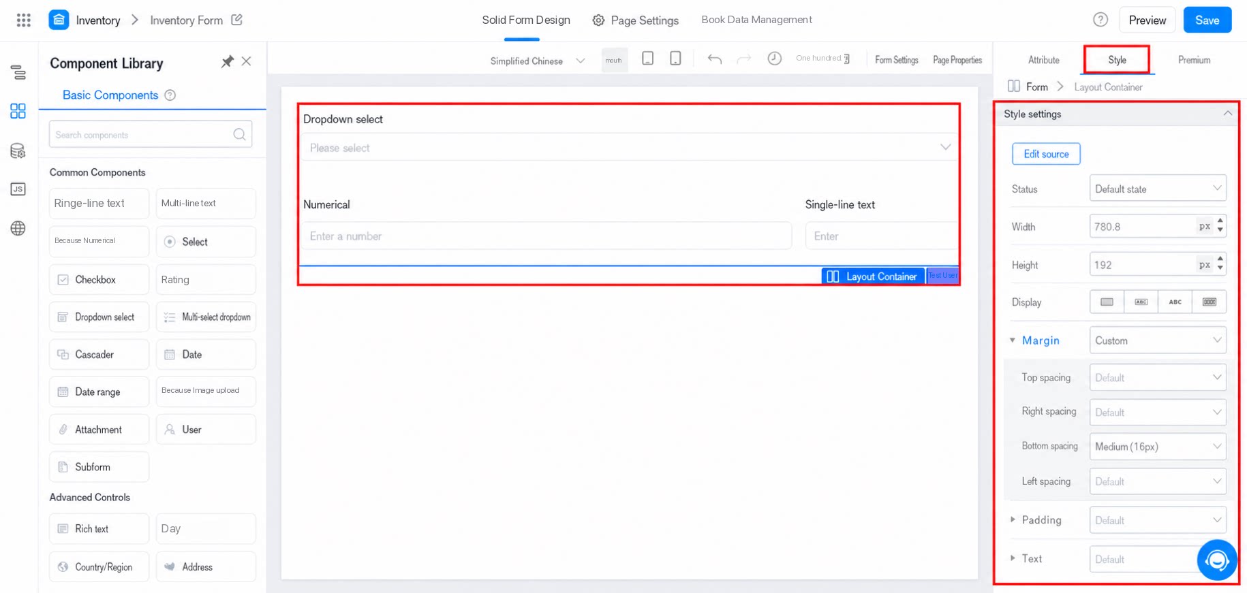Open the Page Settings tab
This screenshot has height=593, width=1247.
636,20
